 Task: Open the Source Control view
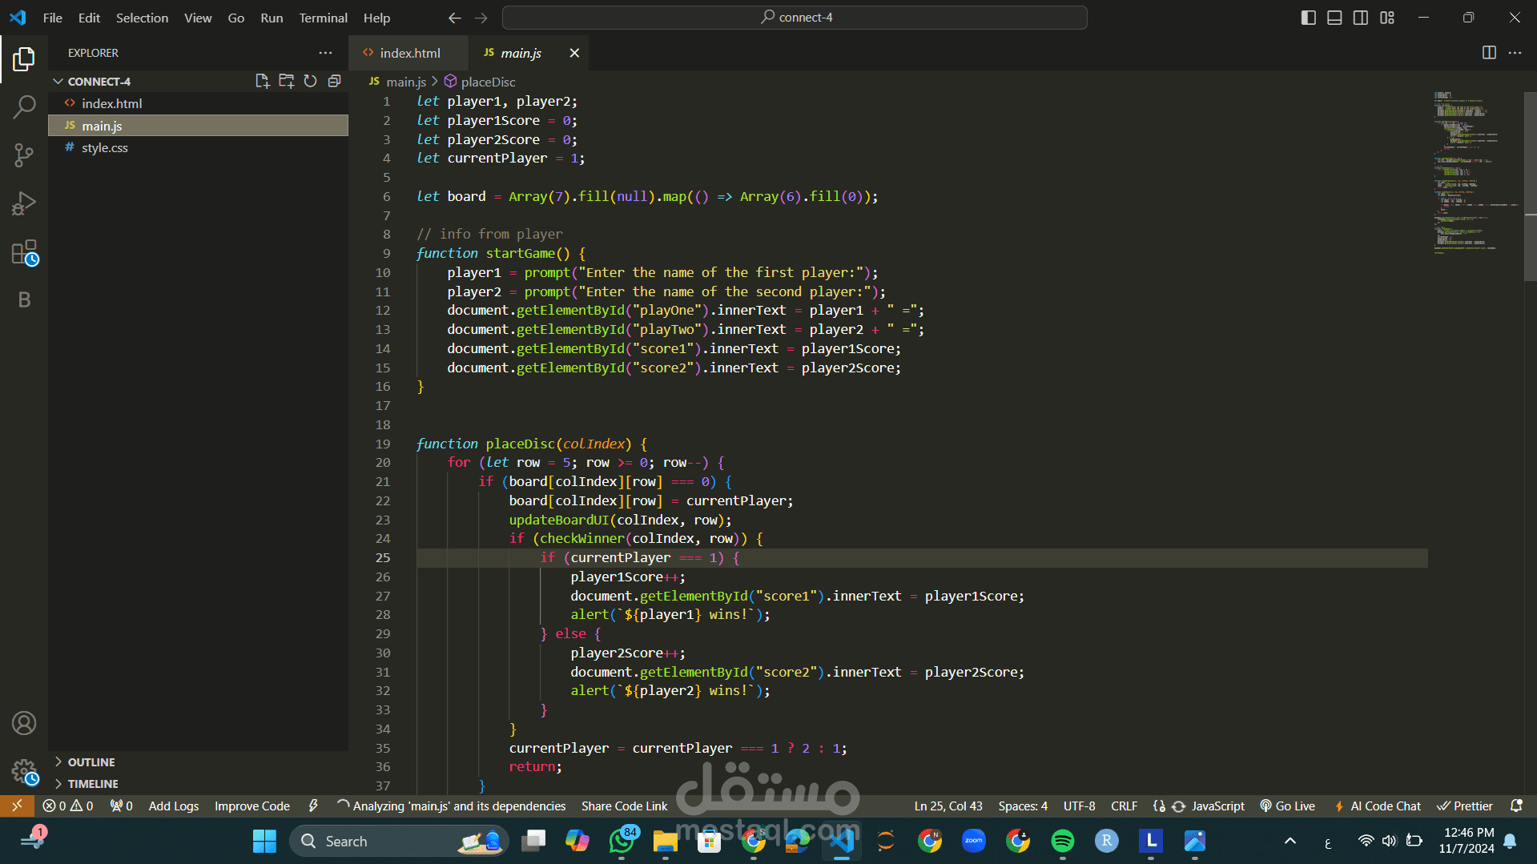coord(24,155)
